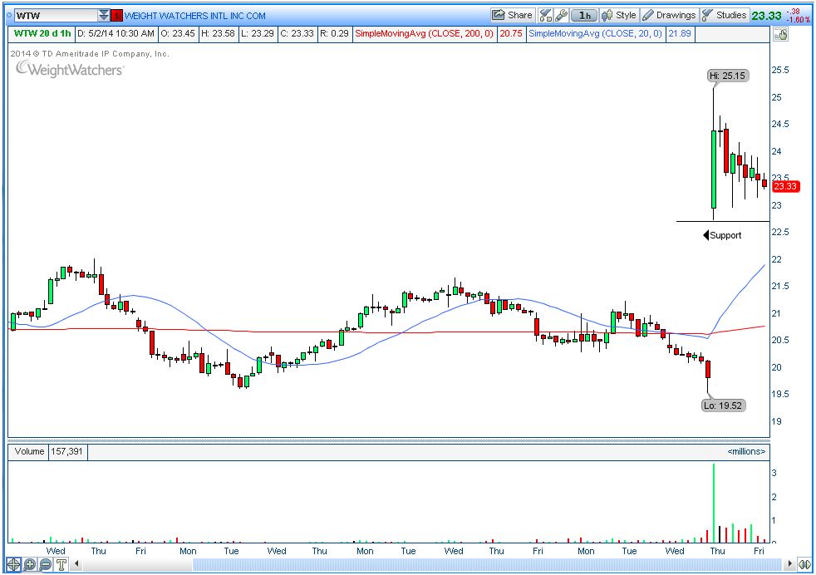Click the 21.89 moving average value
Viewport: 816px width, 575px height.
680,33
